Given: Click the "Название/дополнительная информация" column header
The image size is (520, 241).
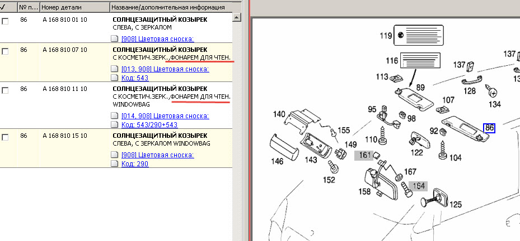Looking at the screenshot, I should (x=168, y=8).
